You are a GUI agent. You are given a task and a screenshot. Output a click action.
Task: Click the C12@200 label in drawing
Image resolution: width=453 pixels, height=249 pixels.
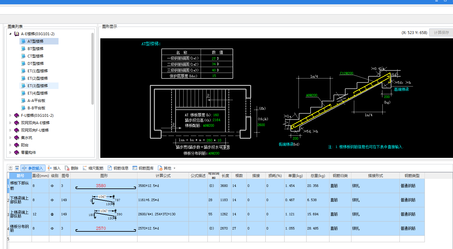(x=346, y=74)
